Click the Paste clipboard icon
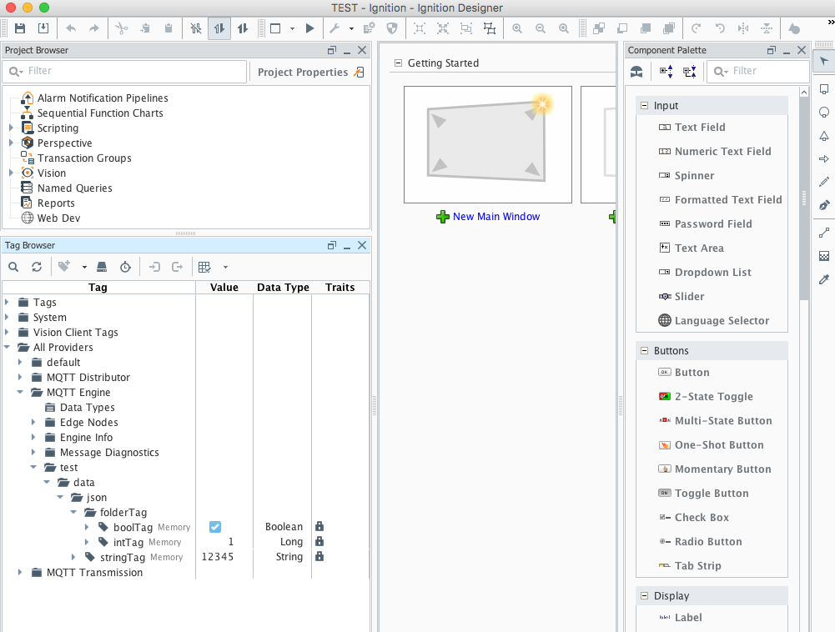The width and height of the screenshot is (835, 632). pyautogui.click(x=169, y=28)
